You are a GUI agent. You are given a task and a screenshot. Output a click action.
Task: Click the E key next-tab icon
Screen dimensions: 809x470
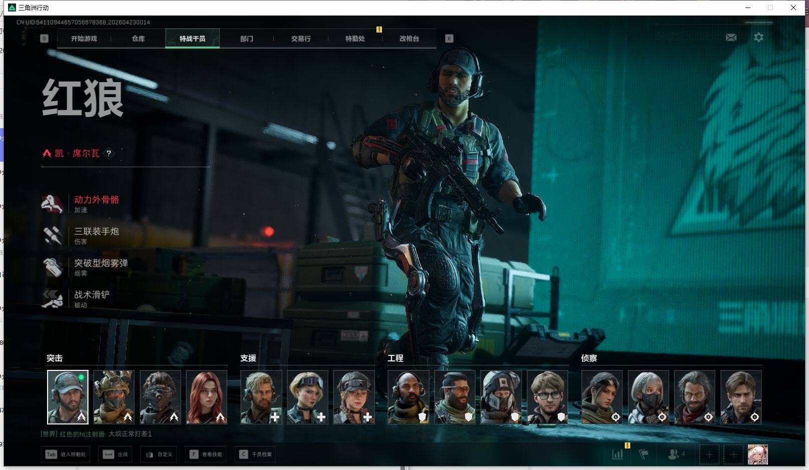tap(449, 39)
